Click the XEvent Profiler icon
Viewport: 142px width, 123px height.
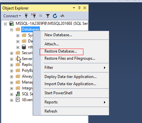(18, 100)
